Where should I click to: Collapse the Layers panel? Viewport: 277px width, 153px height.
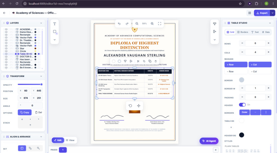tap(41, 23)
